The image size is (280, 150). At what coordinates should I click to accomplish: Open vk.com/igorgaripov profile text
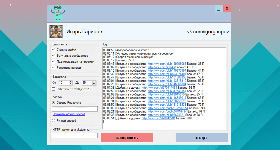[208, 32]
